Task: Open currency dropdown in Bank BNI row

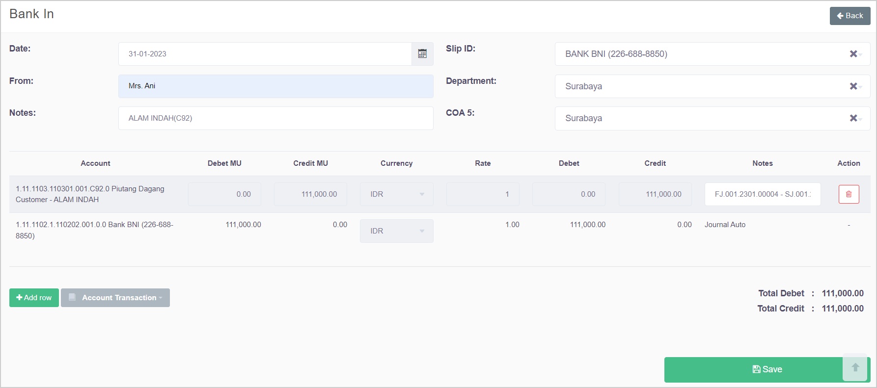Action: (x=396, y=231)
